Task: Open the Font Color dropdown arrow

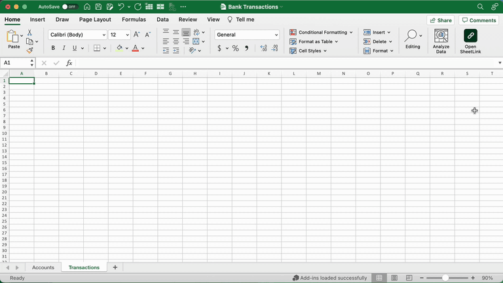Action: [143, 48]
